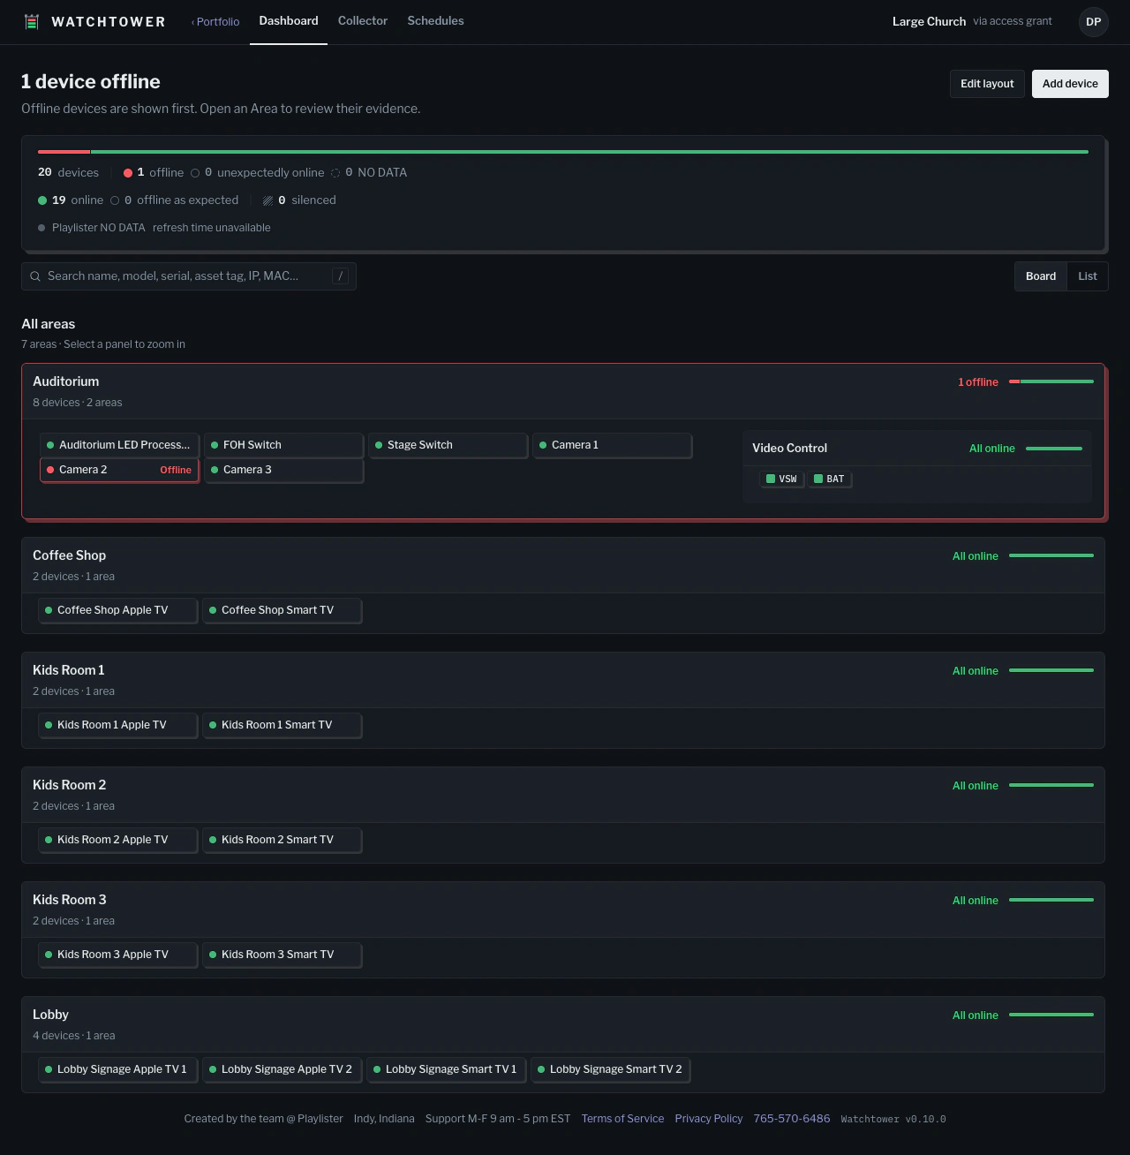Open the DP user avatar
The width and height of the screenshot is (1130, 1155).
(1093, 21)
